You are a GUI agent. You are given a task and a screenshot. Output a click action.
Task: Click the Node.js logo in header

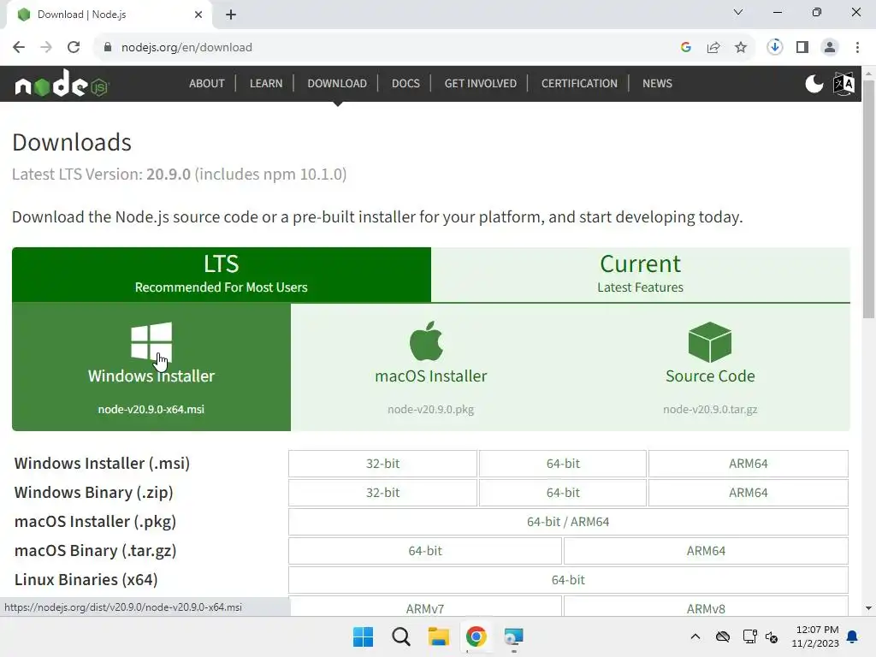click(x=62, y=83)
